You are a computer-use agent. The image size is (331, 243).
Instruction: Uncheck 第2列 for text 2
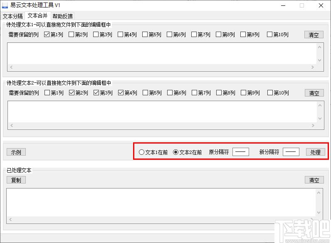coord(79,93)
